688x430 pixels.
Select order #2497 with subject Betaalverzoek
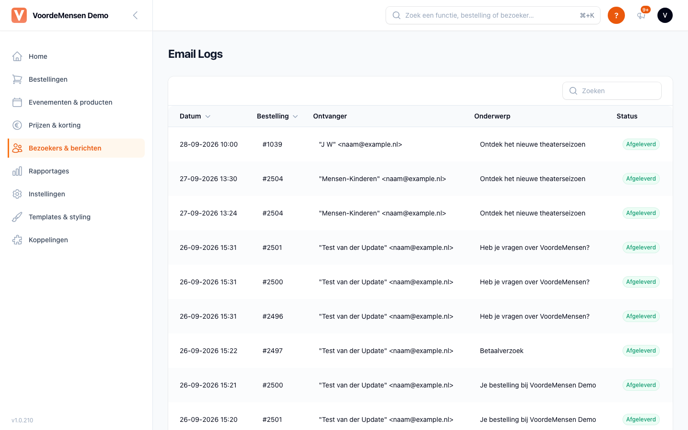(x=273, y=351)
